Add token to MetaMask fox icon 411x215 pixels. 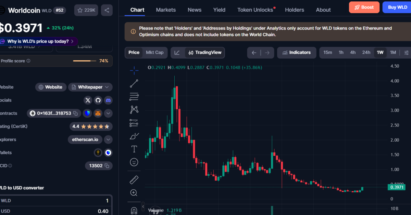[98, 113]
